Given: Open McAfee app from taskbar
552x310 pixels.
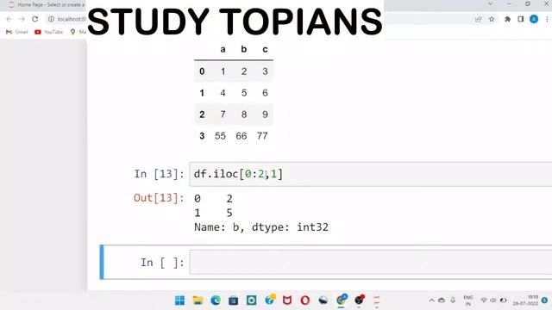Looking at the screenshot, I should coord(287,301).
